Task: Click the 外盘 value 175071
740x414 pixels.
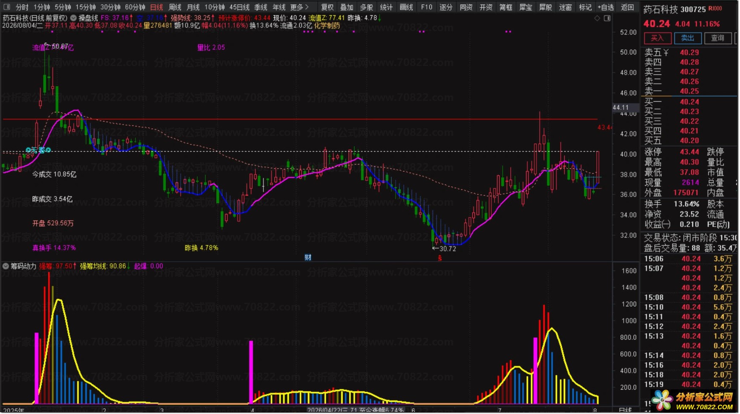Action: coord(686,193)
